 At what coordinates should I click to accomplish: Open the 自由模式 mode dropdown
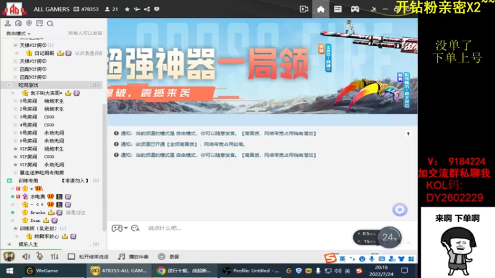(x=19, y=33)
